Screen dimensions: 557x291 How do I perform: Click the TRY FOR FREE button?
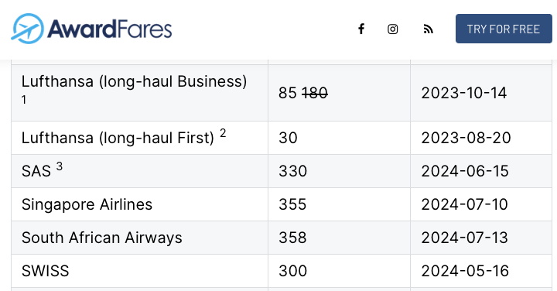click(x=504, y=29)
